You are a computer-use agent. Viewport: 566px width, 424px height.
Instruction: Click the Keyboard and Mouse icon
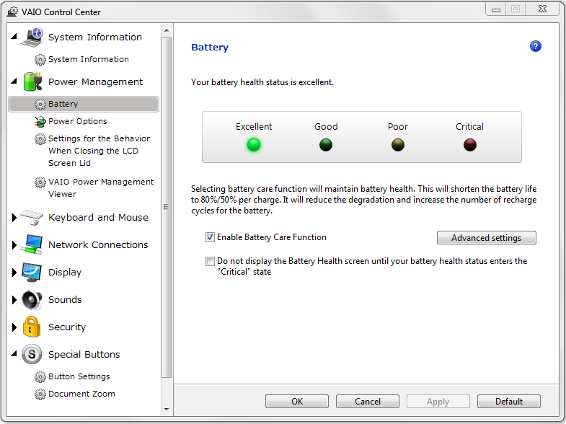[x=32, y=217]
